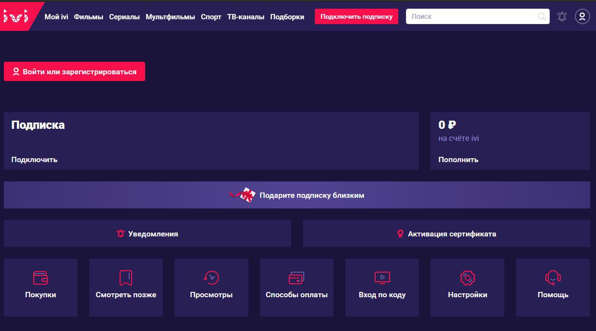Click the wallet icon above Покупки
Image resolution: width=596 pixels, height=331 pixels.
41,278
